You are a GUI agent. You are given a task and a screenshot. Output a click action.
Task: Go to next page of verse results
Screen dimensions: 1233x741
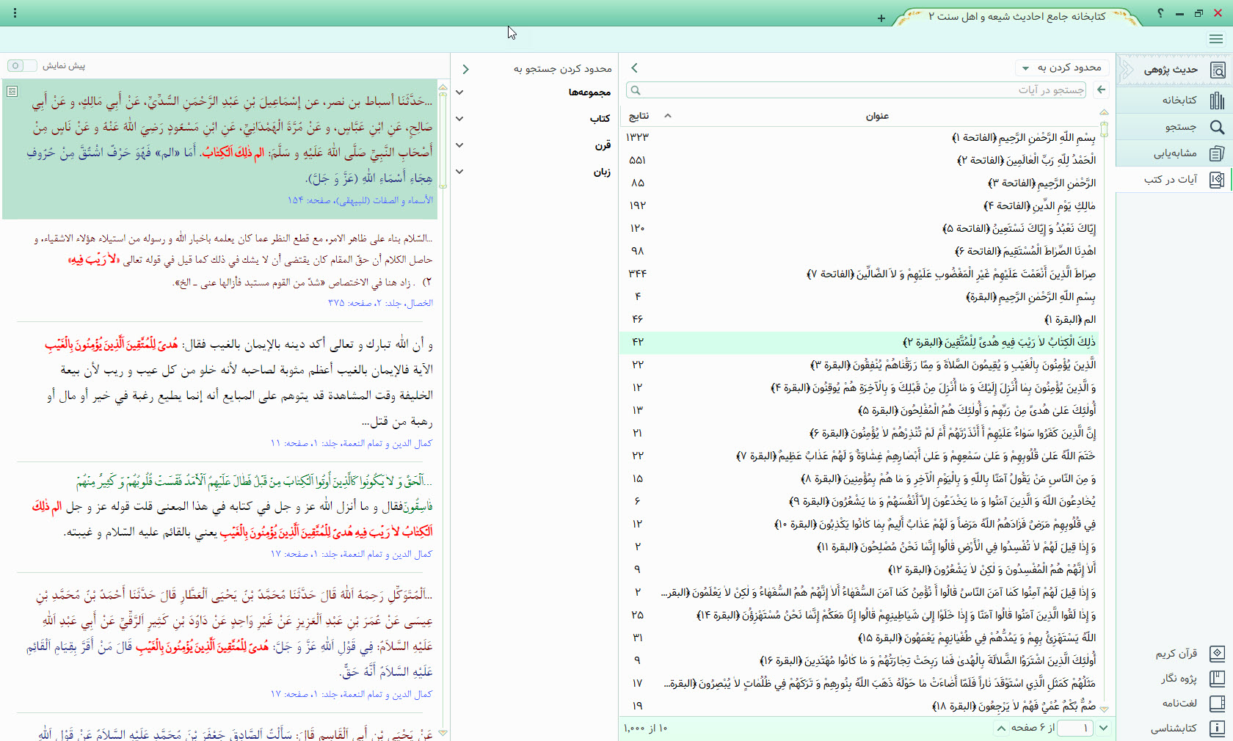(1103, 728)
